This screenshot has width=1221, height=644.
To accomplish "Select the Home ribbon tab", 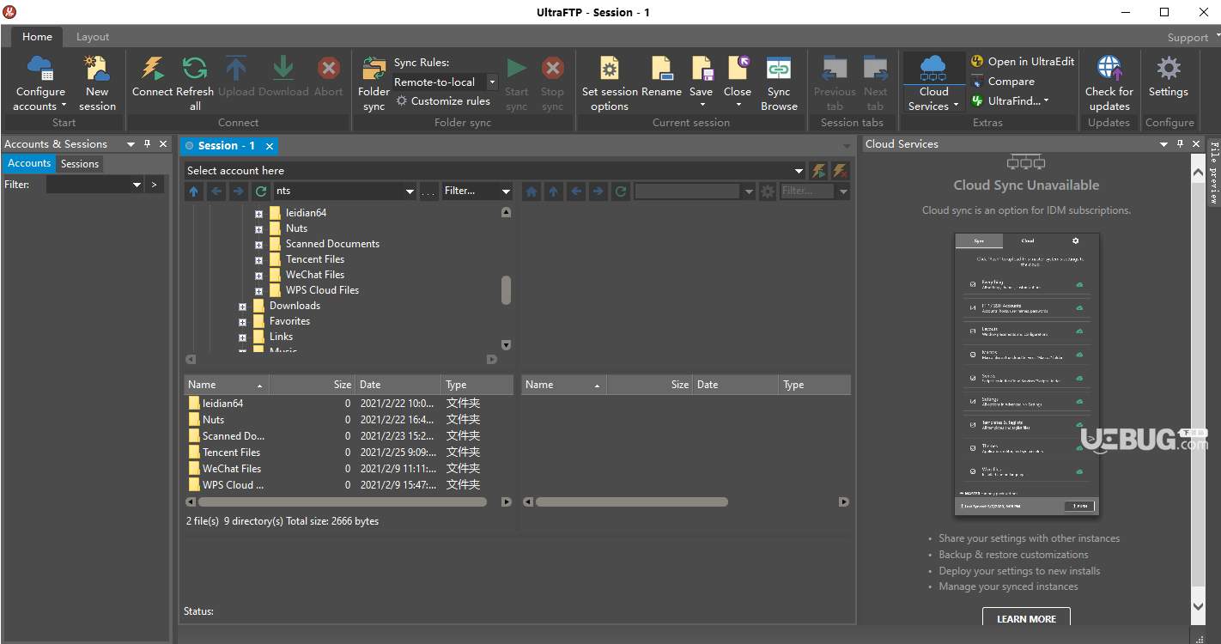I will click(x=37, y=37).
